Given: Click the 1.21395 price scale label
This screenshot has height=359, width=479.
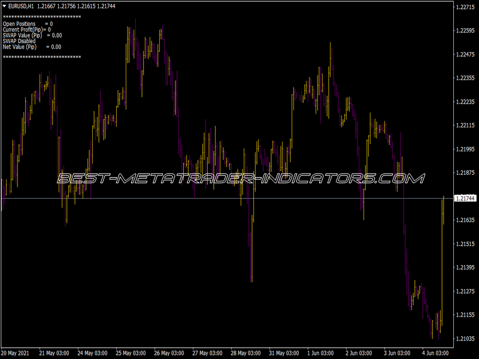Looking at the screenshot, I should (465, 267).
